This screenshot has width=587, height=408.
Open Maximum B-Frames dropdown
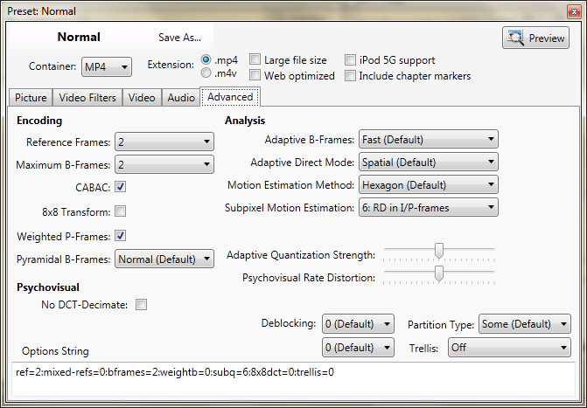coord(164,164)
